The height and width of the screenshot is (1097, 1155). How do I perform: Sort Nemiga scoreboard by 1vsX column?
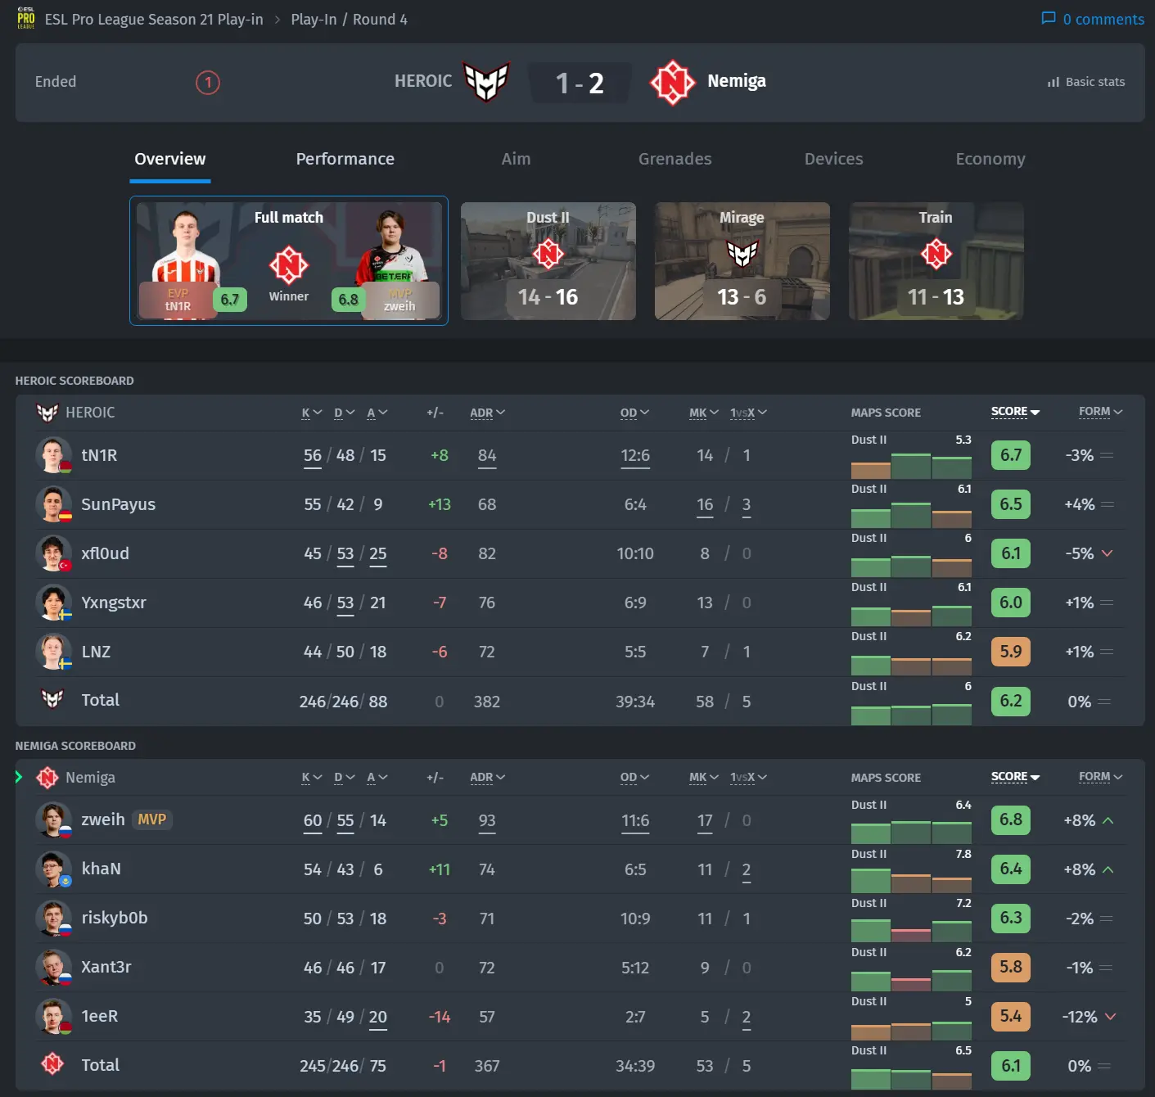[748, 778]
